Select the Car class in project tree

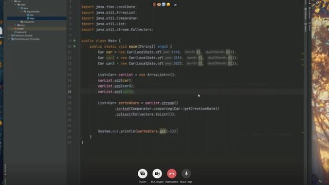[31, 15]
